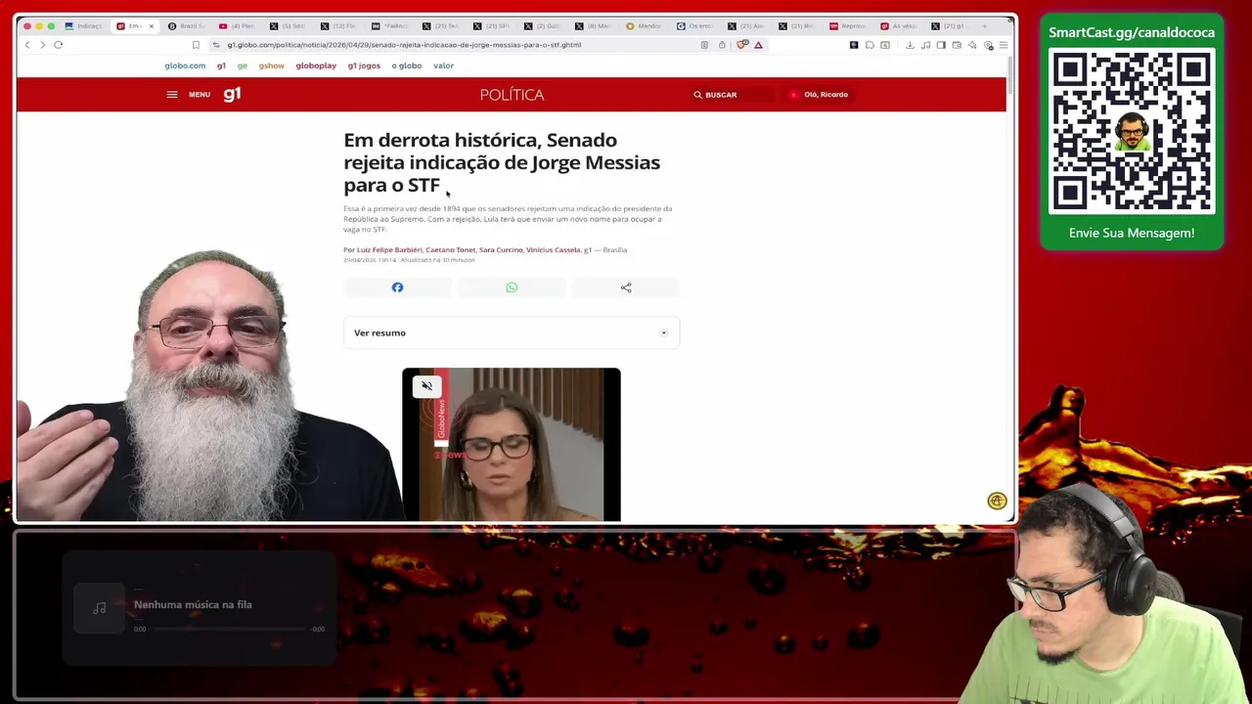Open the g1 link in top bar
Image resolution: width=1252 pixels, height=704 pixels.
[x=221, y=66]
